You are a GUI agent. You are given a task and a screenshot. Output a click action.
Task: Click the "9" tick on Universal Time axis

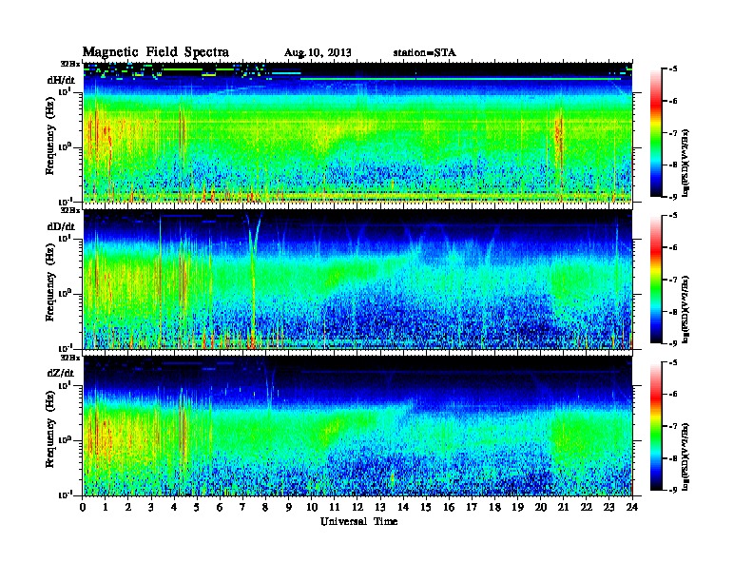point(289,507)
